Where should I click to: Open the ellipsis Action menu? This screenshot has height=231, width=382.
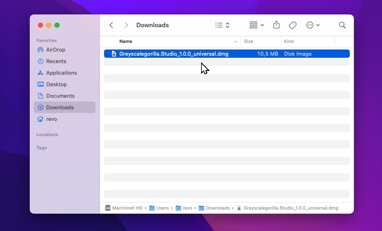[x=313, y=25]
